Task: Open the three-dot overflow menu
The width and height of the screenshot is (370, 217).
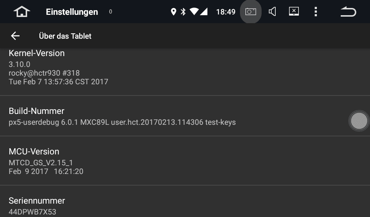Action: (x=316, y=12)
